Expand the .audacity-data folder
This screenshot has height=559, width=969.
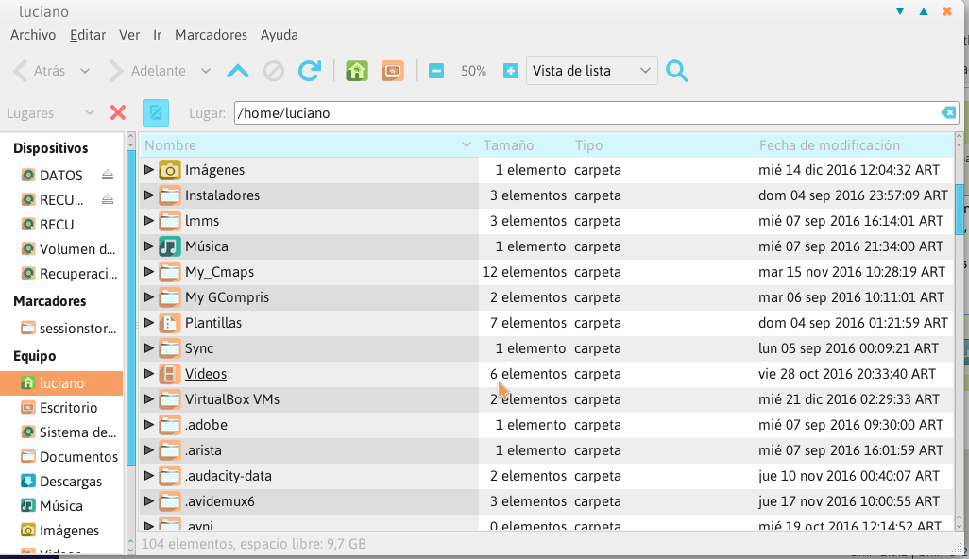[x=149, y=476]
